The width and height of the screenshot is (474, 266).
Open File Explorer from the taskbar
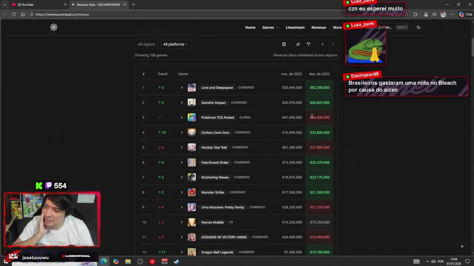click(128, 262)
